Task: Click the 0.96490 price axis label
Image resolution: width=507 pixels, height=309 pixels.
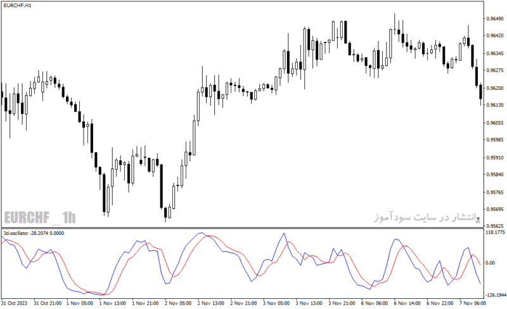Action: pos(495,19)
